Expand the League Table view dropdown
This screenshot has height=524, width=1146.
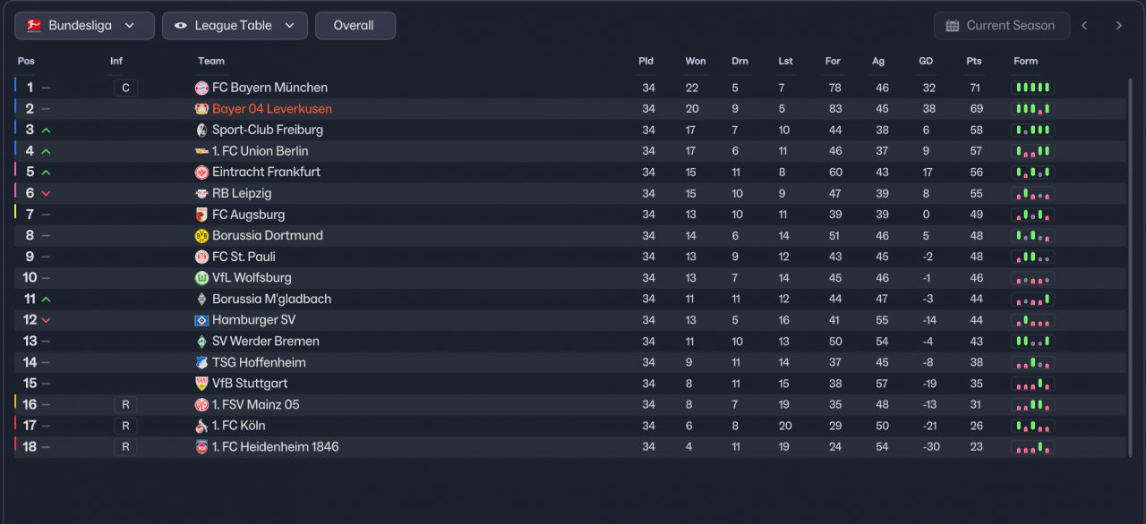235,26
